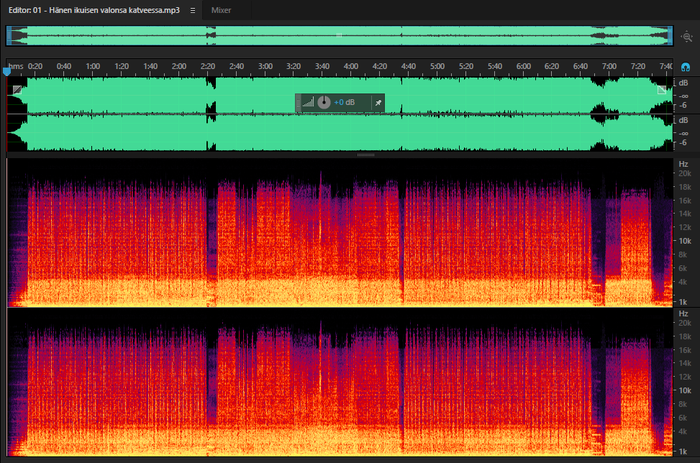Click the Zoom Out Full icon
Screen dimensions: 700x463
coord(686,37)
